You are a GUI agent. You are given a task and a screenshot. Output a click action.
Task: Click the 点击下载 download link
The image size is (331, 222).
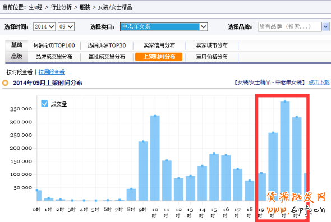pyautogui.click(x=319, y=82)
